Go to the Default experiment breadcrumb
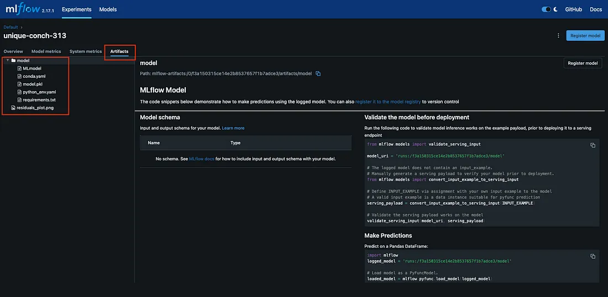 pyautogui.click(x=11, y=27)
